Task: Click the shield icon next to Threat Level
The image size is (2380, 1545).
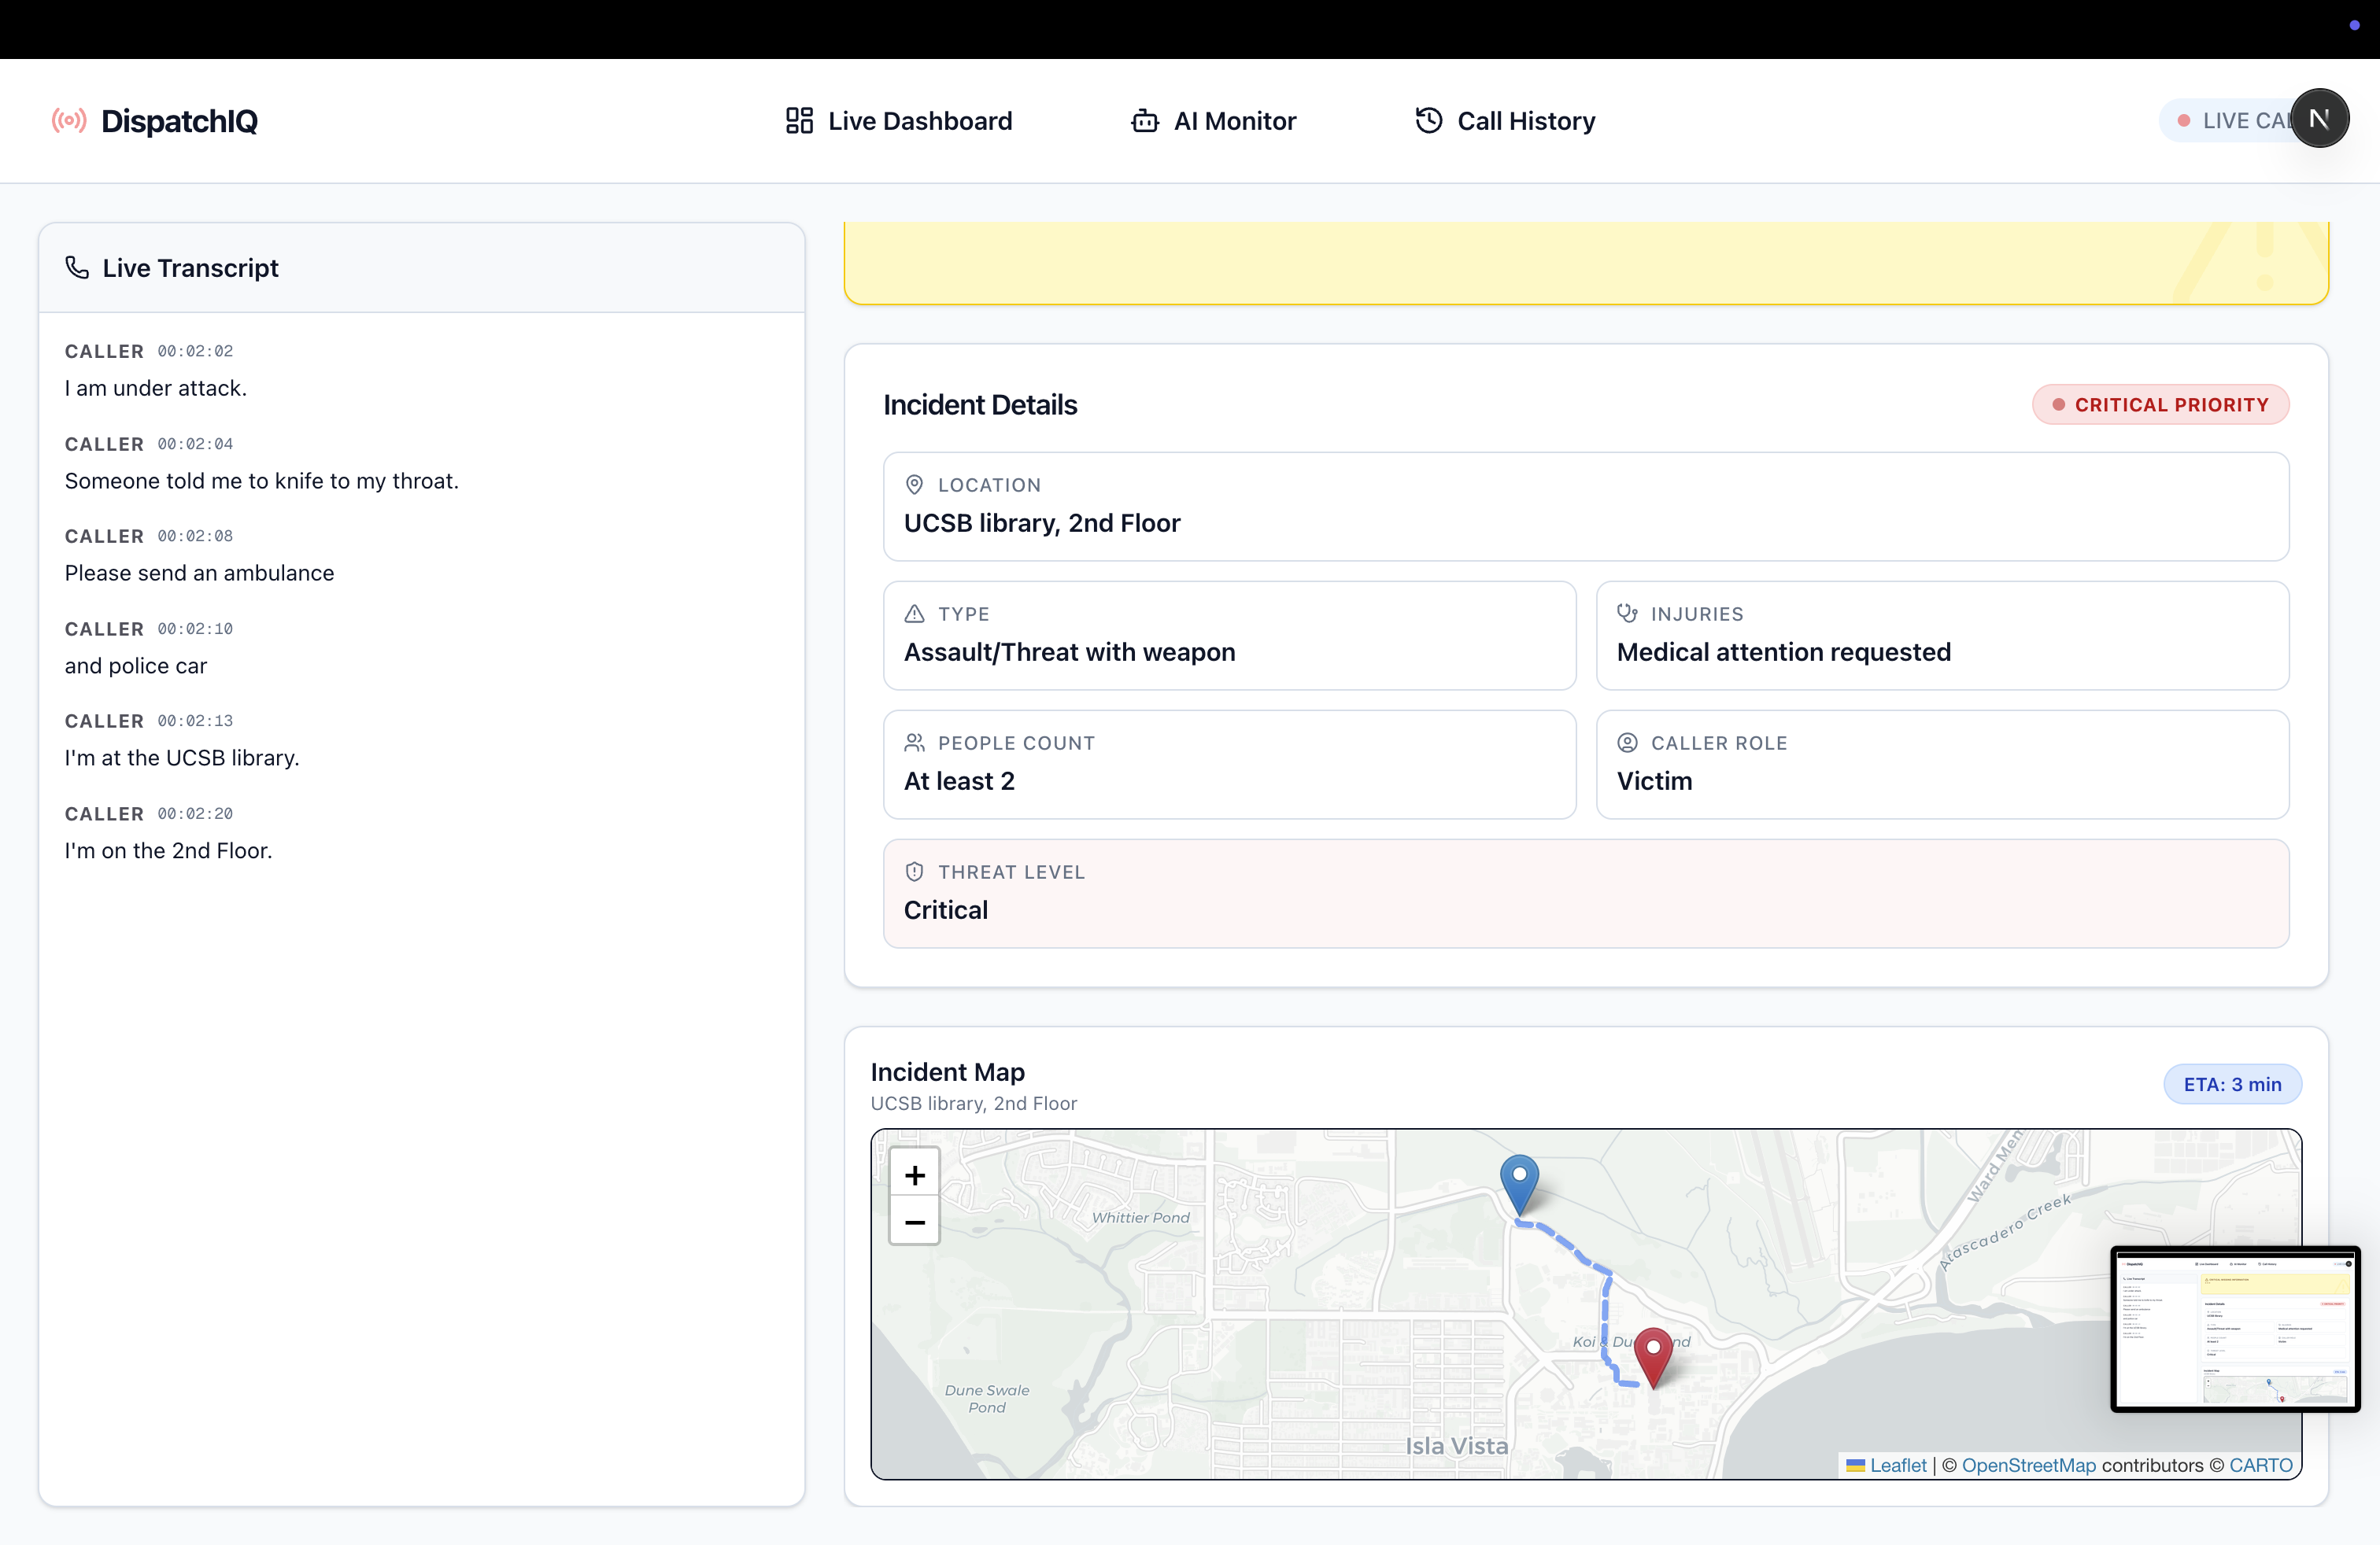Action: 914,872
